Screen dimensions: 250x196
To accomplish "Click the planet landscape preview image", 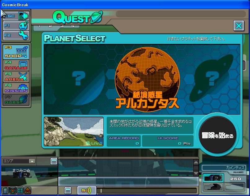I will click(74, 131).
